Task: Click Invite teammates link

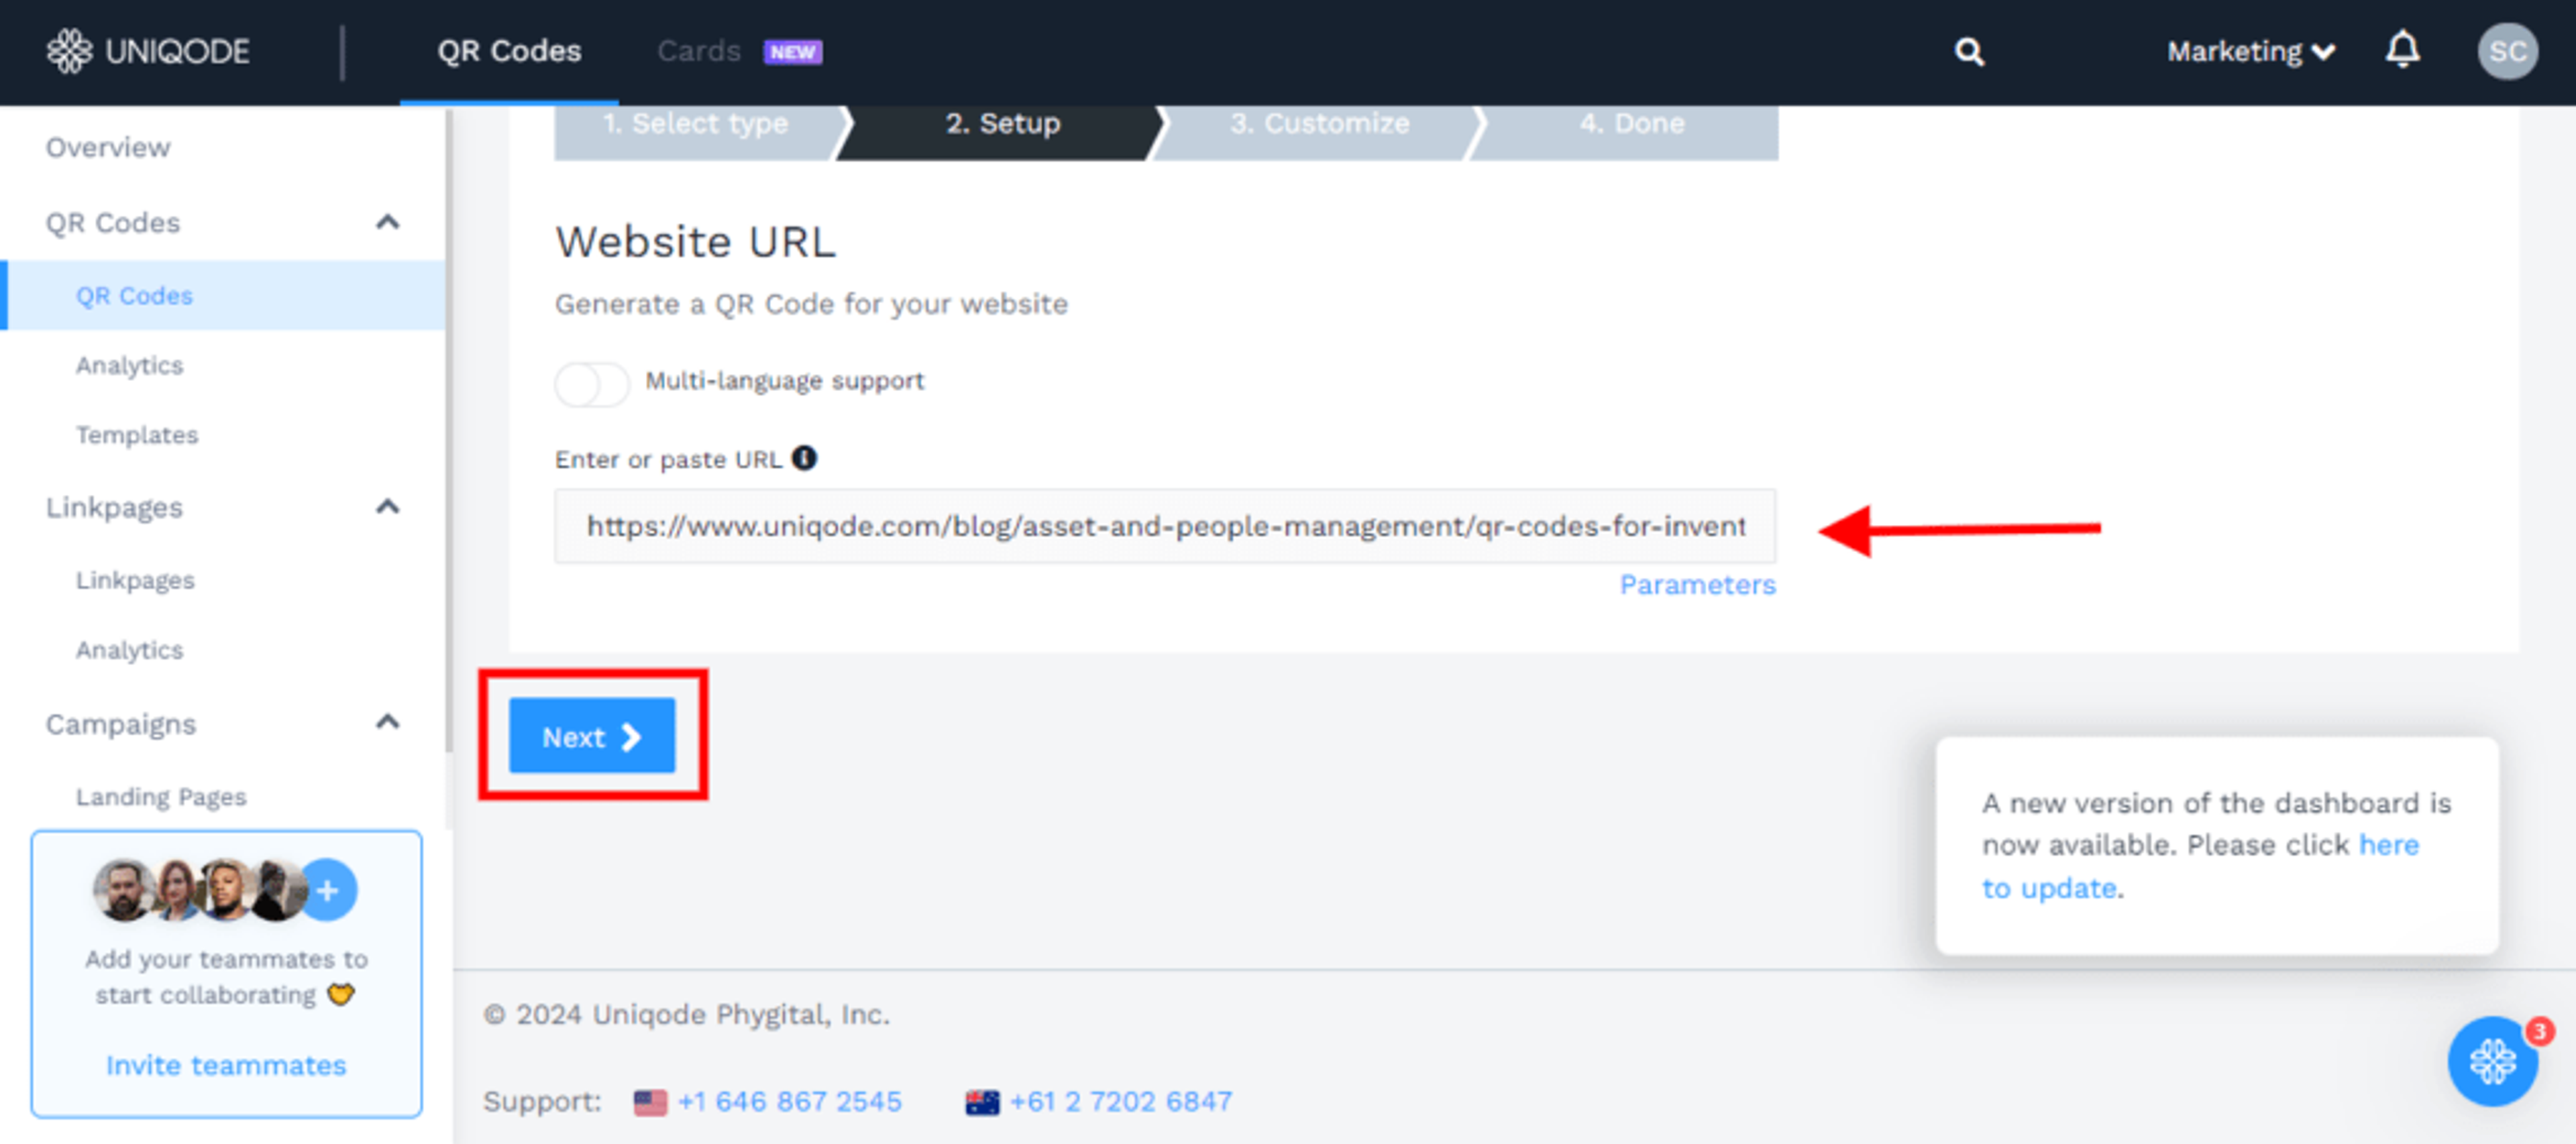Action: pyautogui.click(x=226, y=1066)
